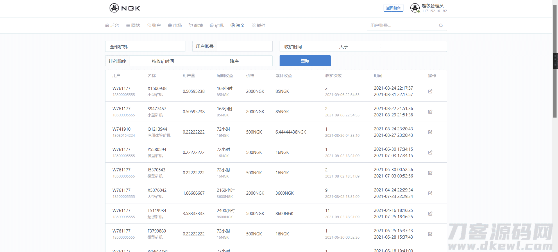Open the 大于 comparison dropdown

(346, 47)
